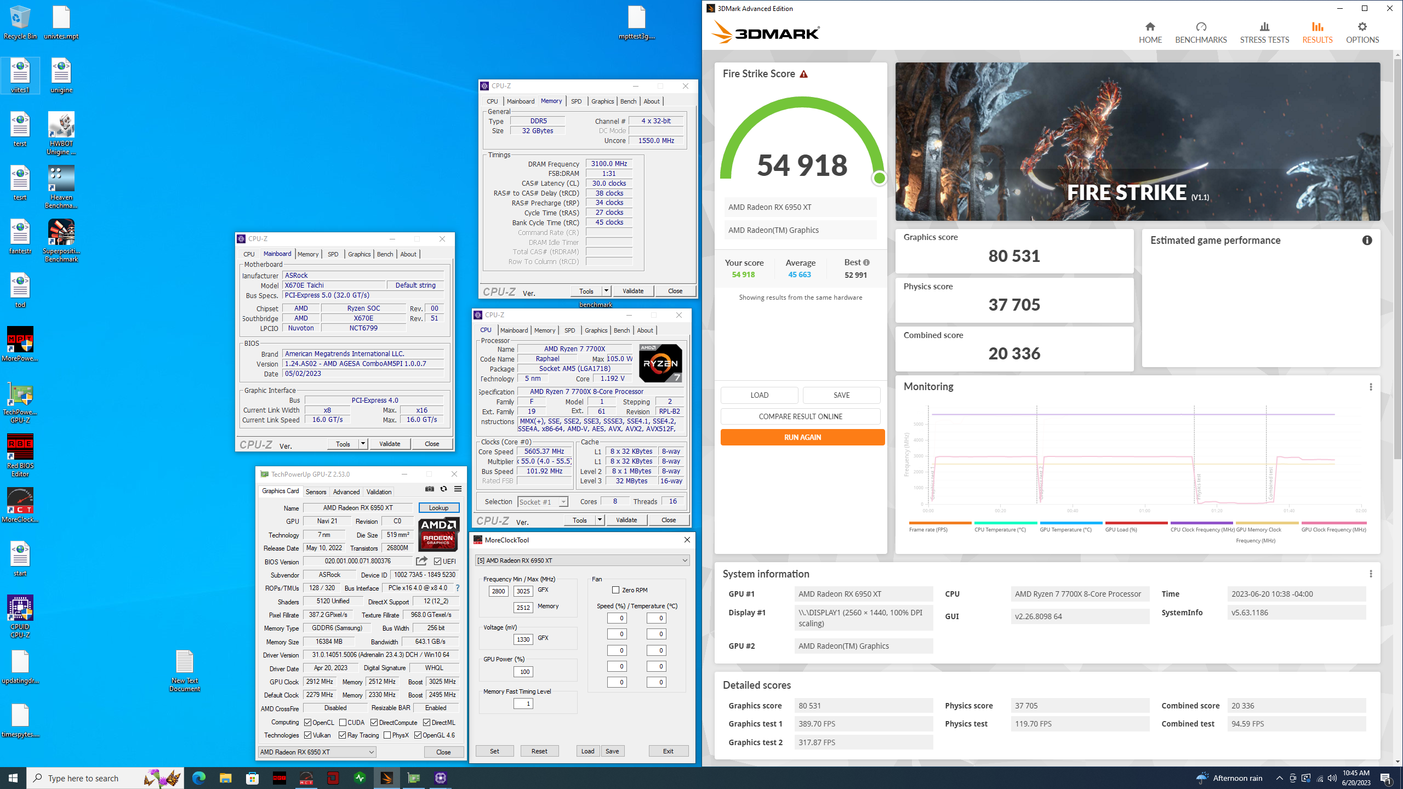The image size is (1403, 789).
Task: Open the BENCHMARKS section in 3DMark
Action: 1201,33
